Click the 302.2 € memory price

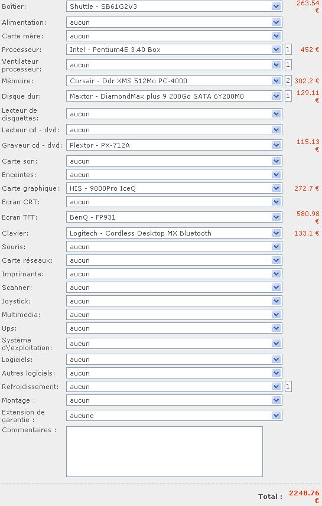tap(307, 81)
